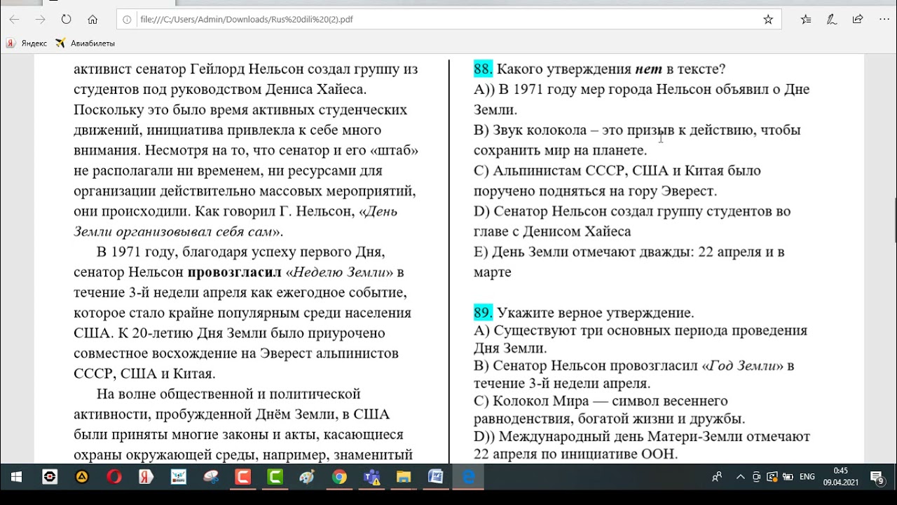Image resolution: width=897 pixels, height=505 pixels.
Task: Open browser settings and more menu
Action: [x=884, y=20]
